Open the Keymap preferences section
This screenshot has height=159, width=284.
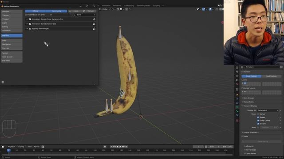(12, 48)
